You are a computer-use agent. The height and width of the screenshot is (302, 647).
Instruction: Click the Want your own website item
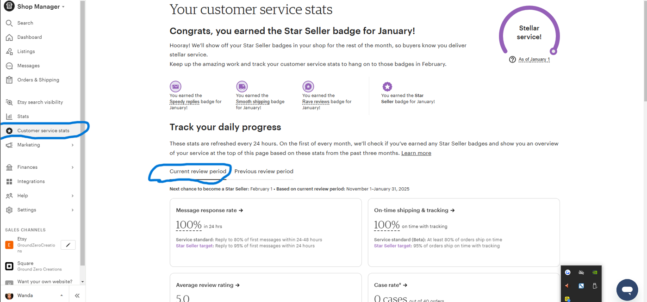pos(45,282)
